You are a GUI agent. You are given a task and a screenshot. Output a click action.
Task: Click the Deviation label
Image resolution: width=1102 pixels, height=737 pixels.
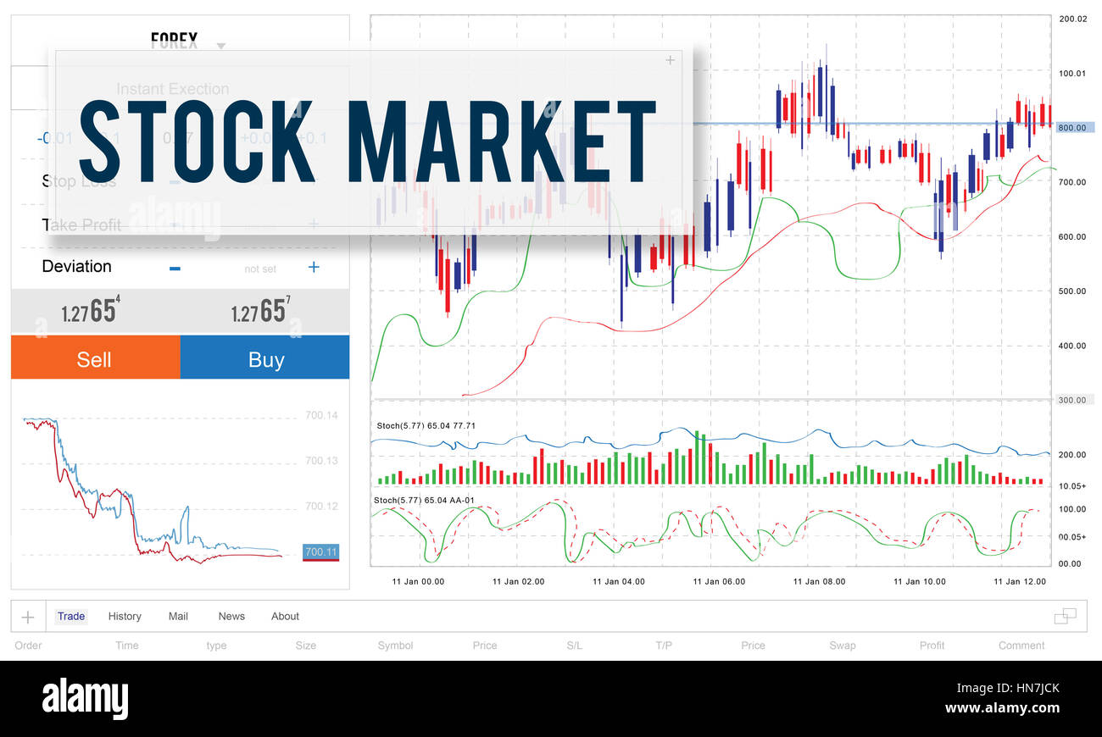pos(76,266)
